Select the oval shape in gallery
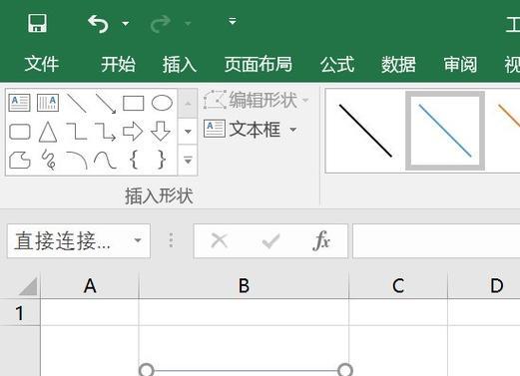 click(162, 103)
